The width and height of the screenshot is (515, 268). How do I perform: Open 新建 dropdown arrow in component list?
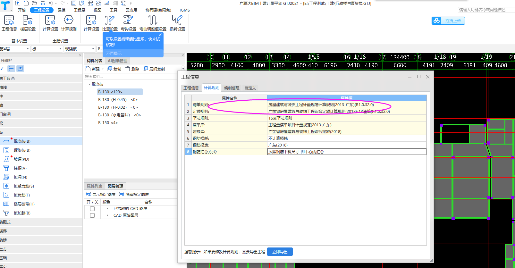coord(103,69)
